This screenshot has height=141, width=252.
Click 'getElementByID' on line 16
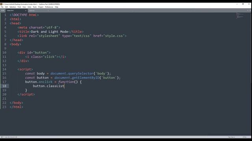coord(86,78)
